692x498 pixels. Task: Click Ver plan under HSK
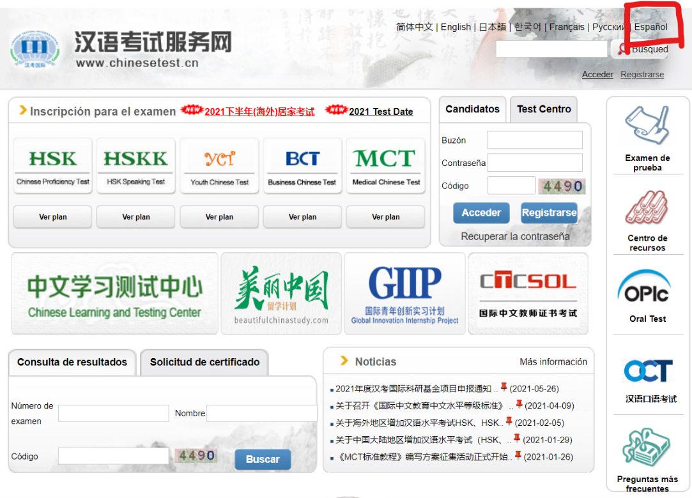pos(53,217)
